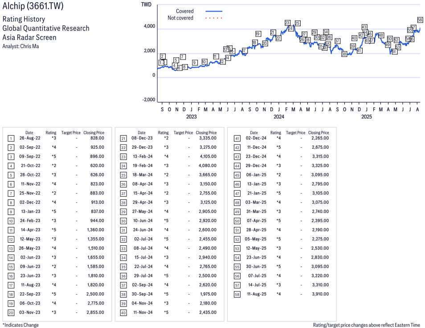The height and width of the screenshot is (328, 425).
Task: Select the 2024 year label under the chart
Action: 279,117
